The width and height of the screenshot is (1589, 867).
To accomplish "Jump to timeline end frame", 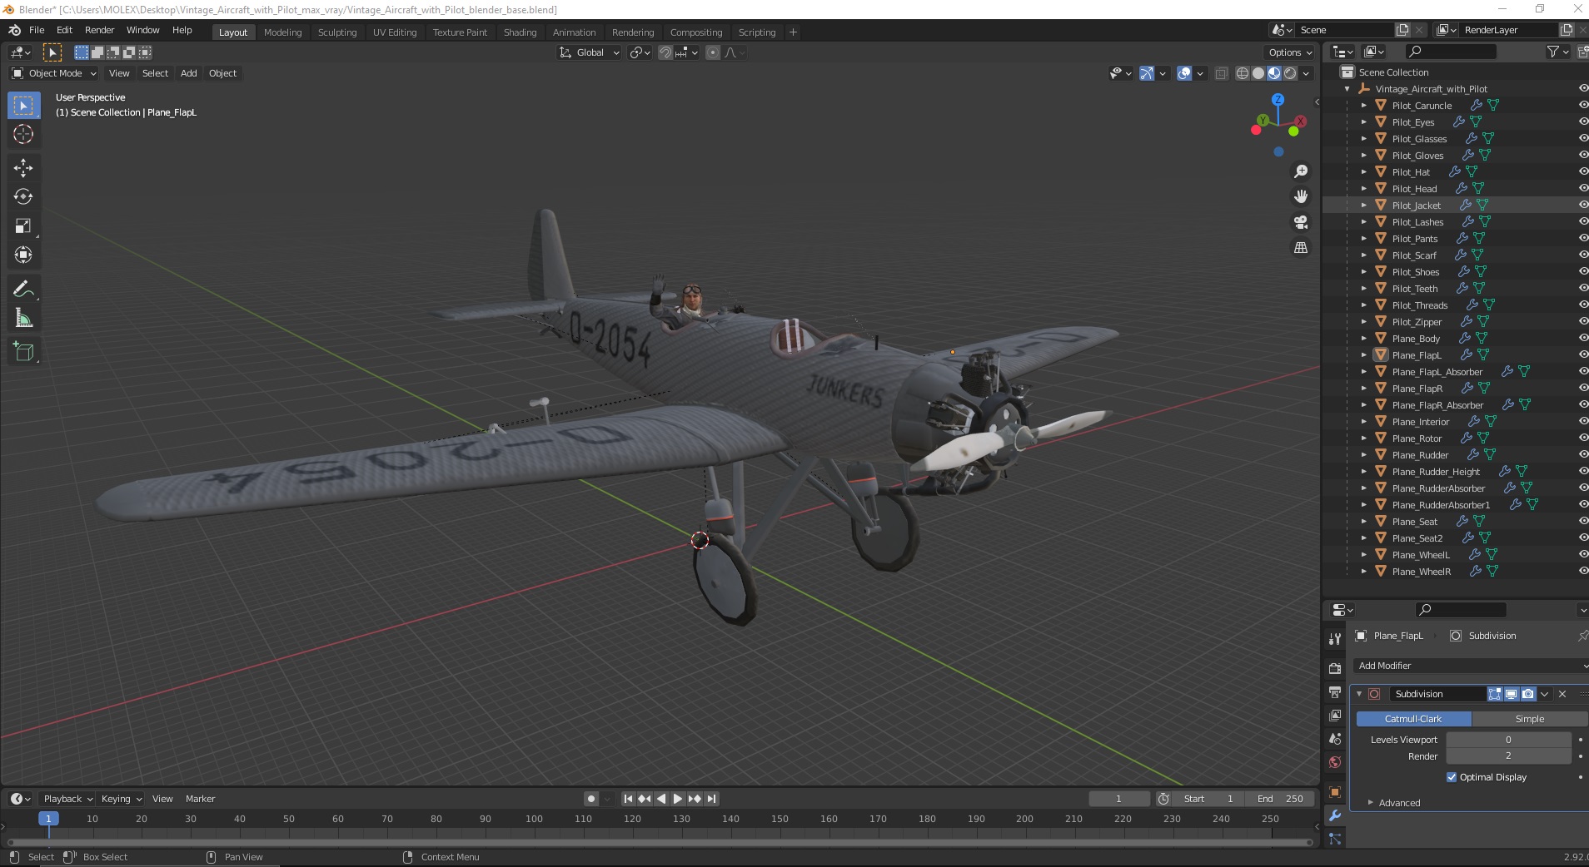I will 711,799.
